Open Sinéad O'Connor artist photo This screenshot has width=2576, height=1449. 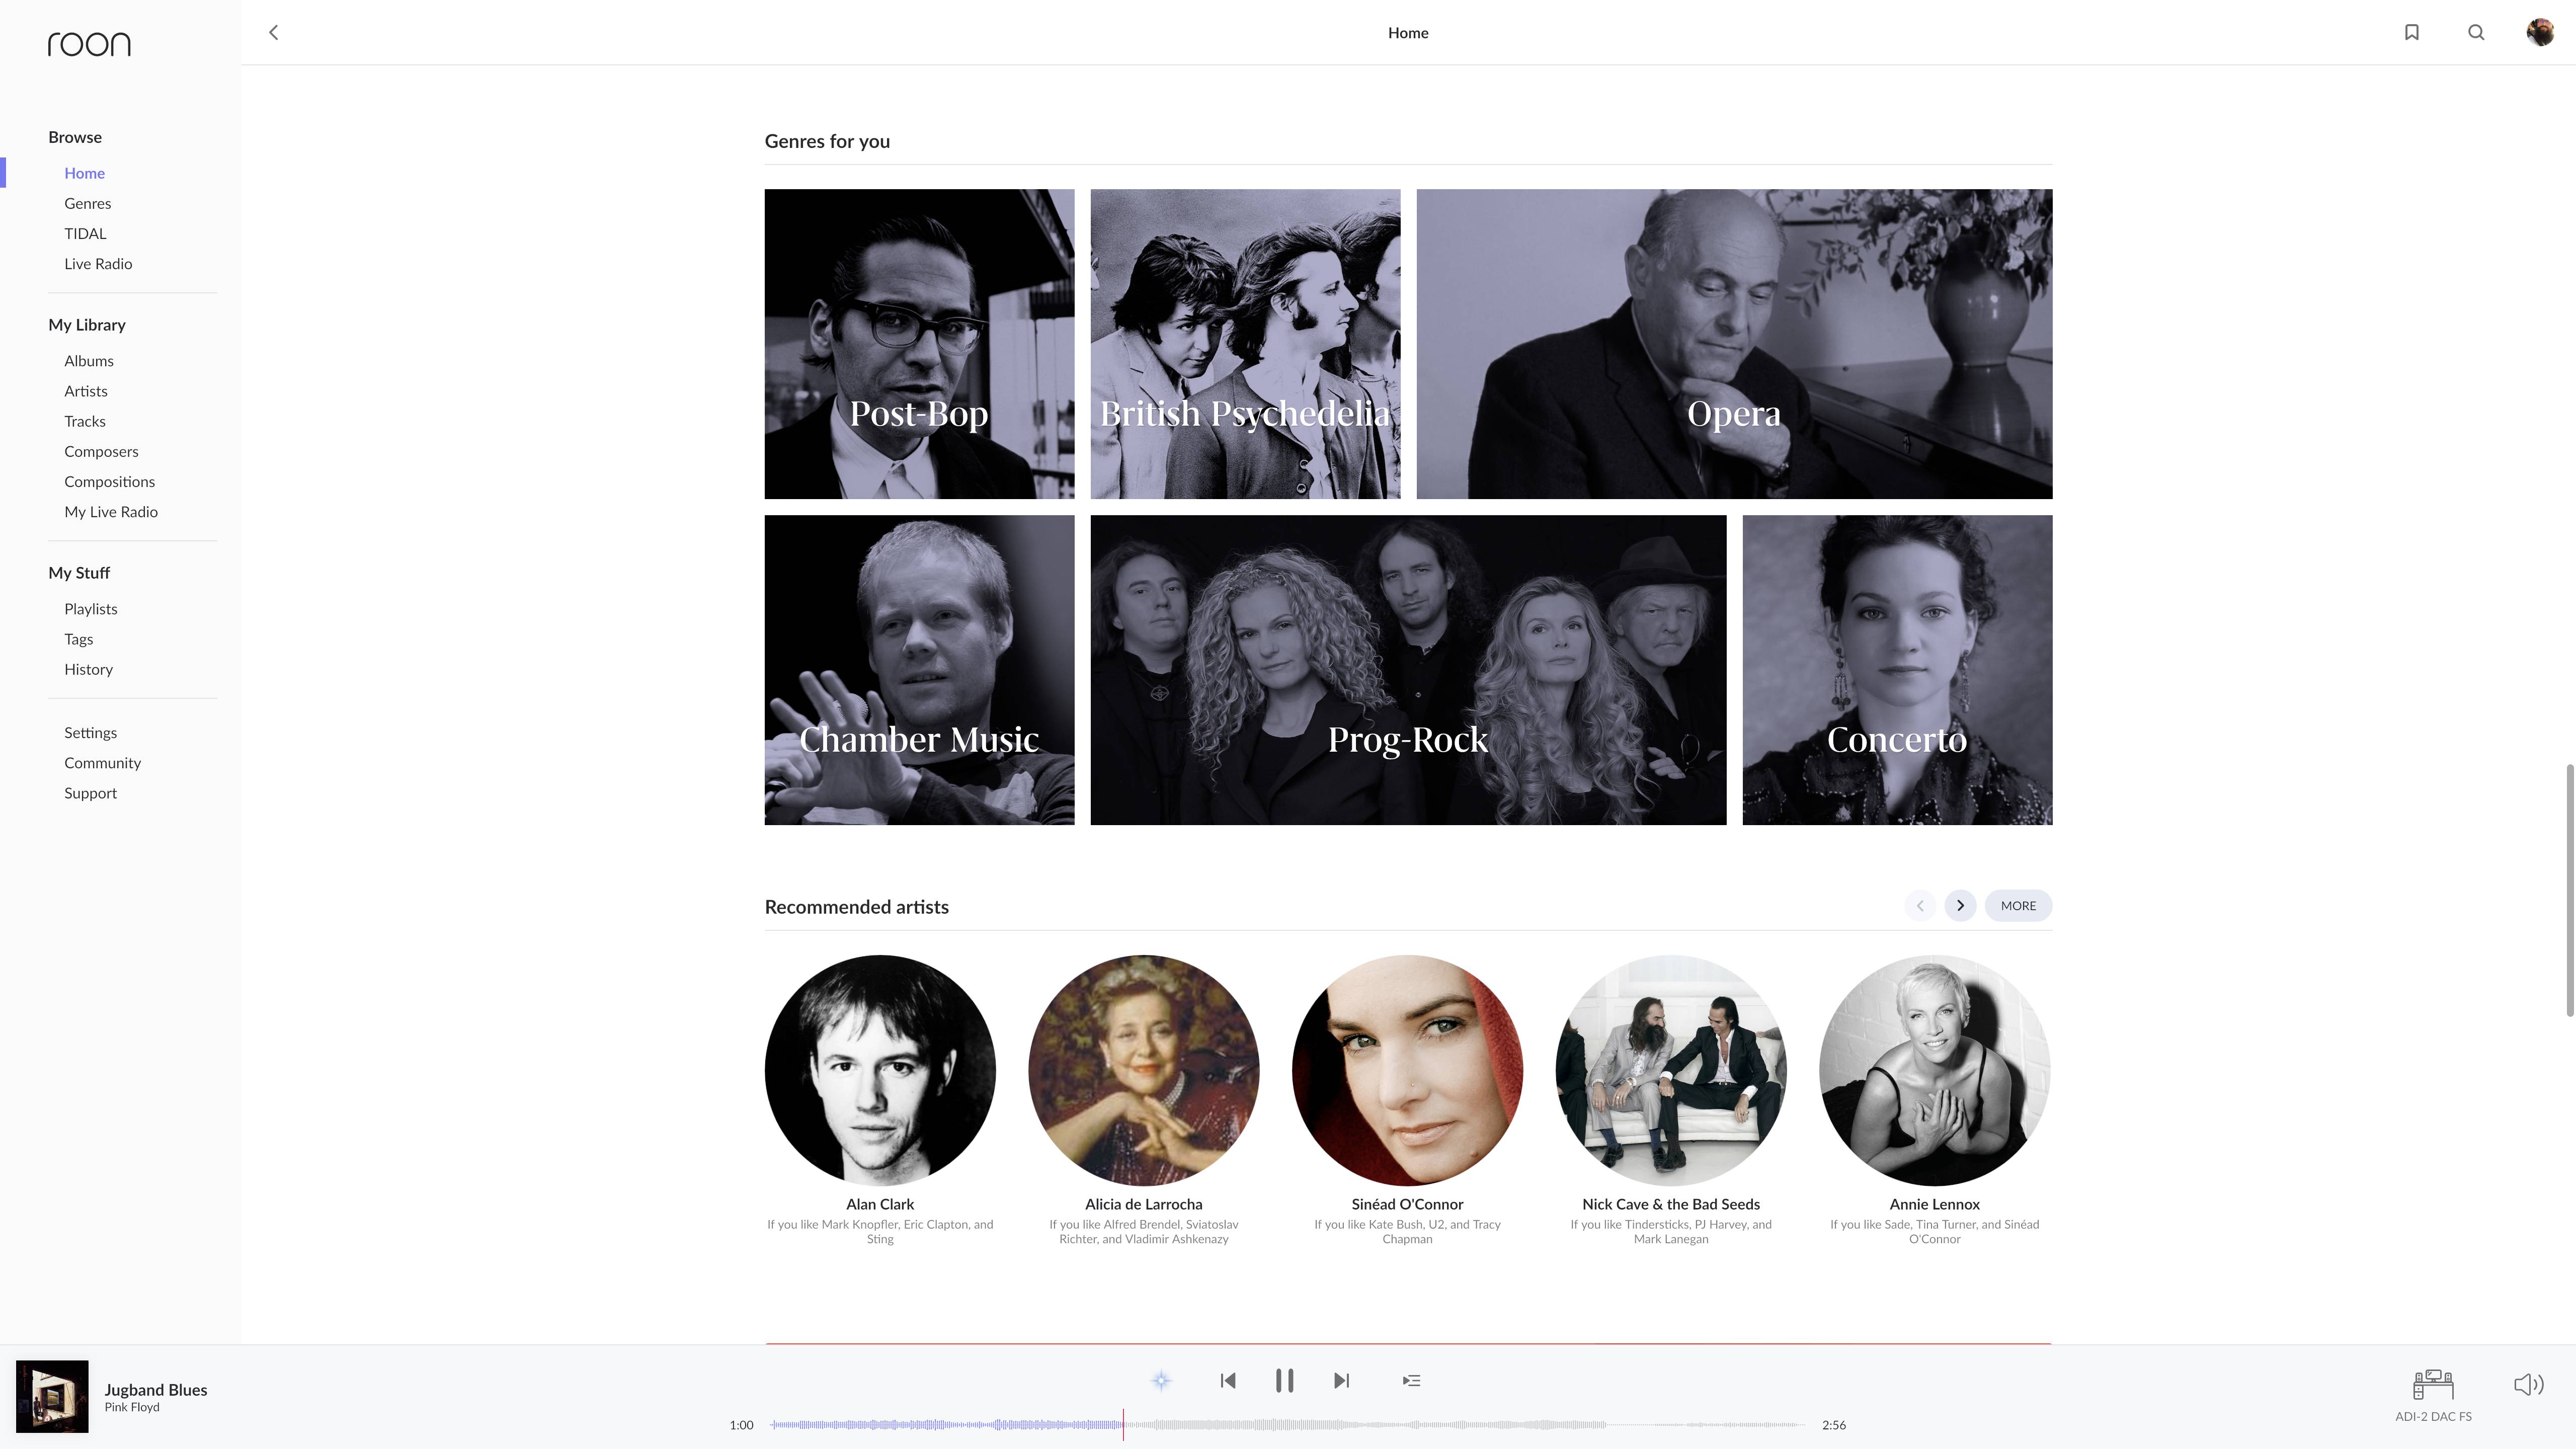click(1407, 1070)
